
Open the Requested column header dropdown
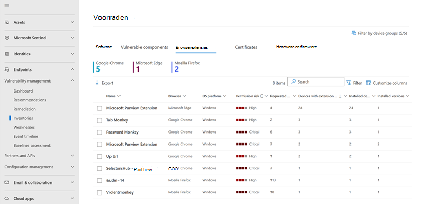pos(294,96)
